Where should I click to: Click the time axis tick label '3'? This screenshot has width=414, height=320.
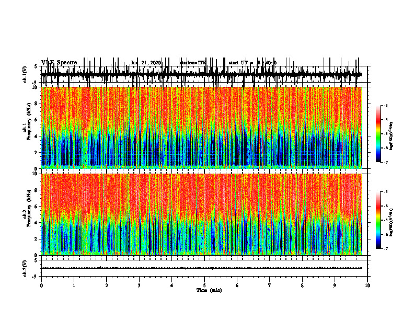pyautogui.click(x=139, y=285)
